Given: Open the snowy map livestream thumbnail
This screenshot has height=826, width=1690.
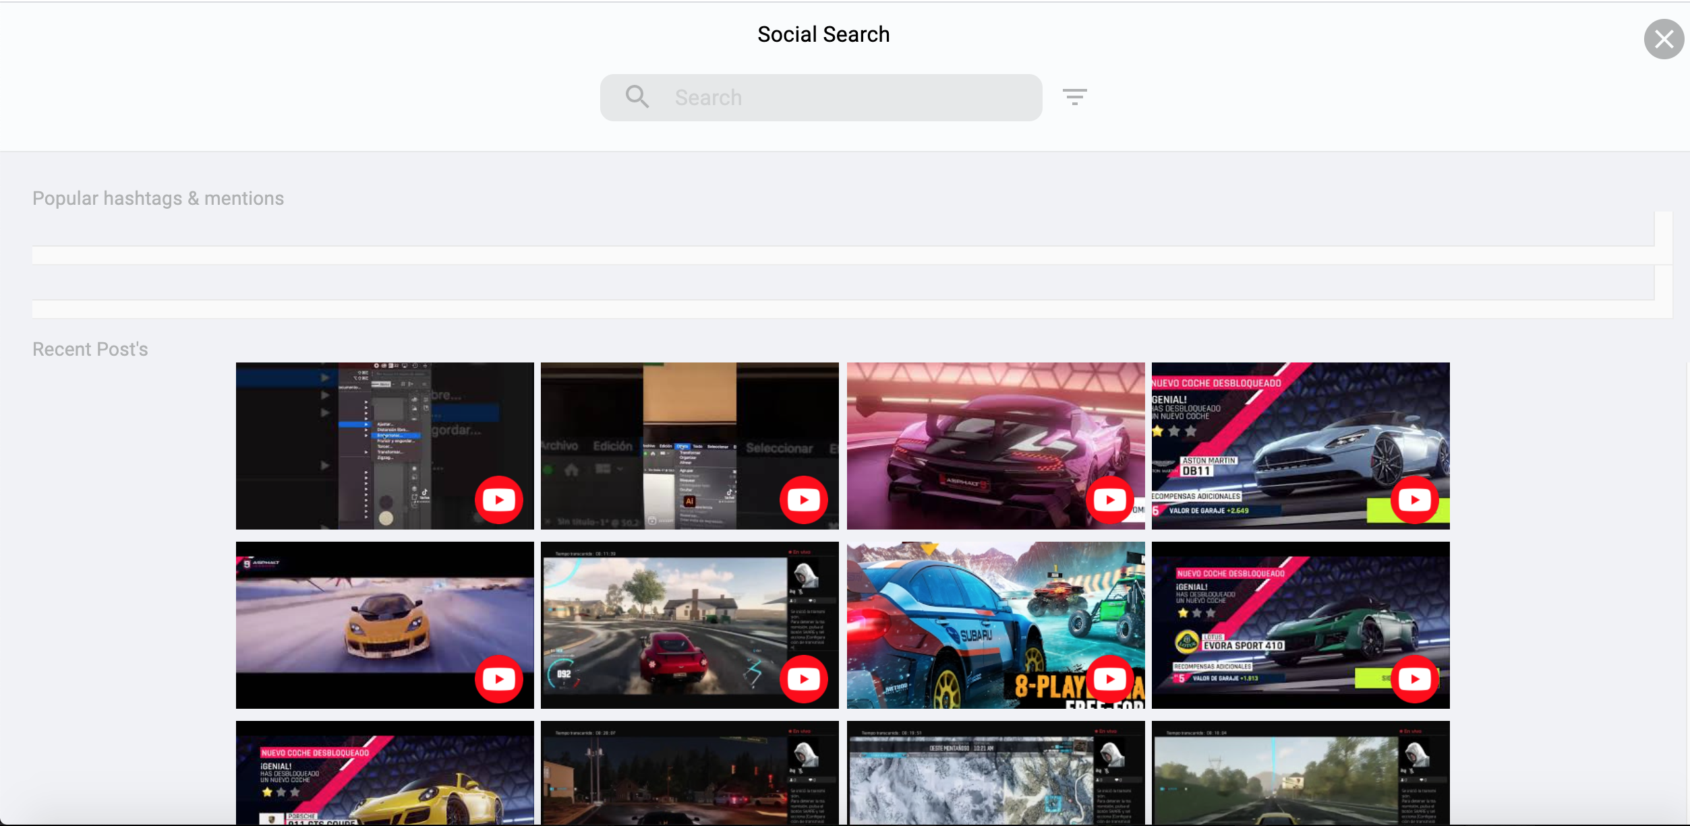Looking at the screenshot, I should (996, 773).
